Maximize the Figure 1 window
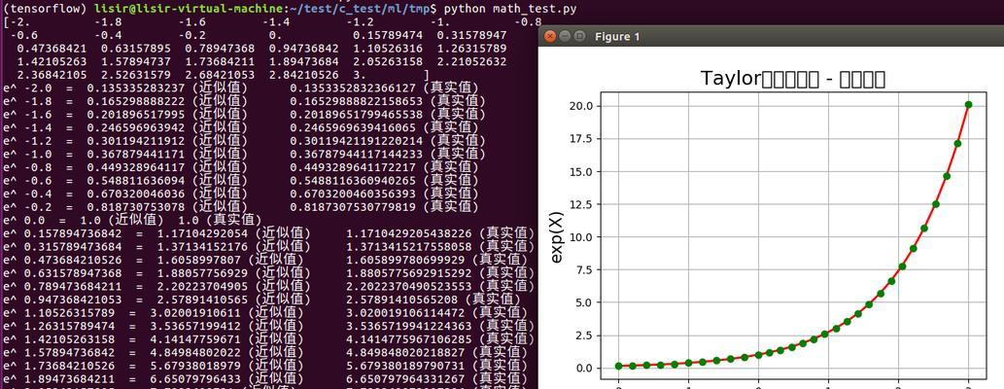This screenshot has width=1004, height=389. (579, 37)
